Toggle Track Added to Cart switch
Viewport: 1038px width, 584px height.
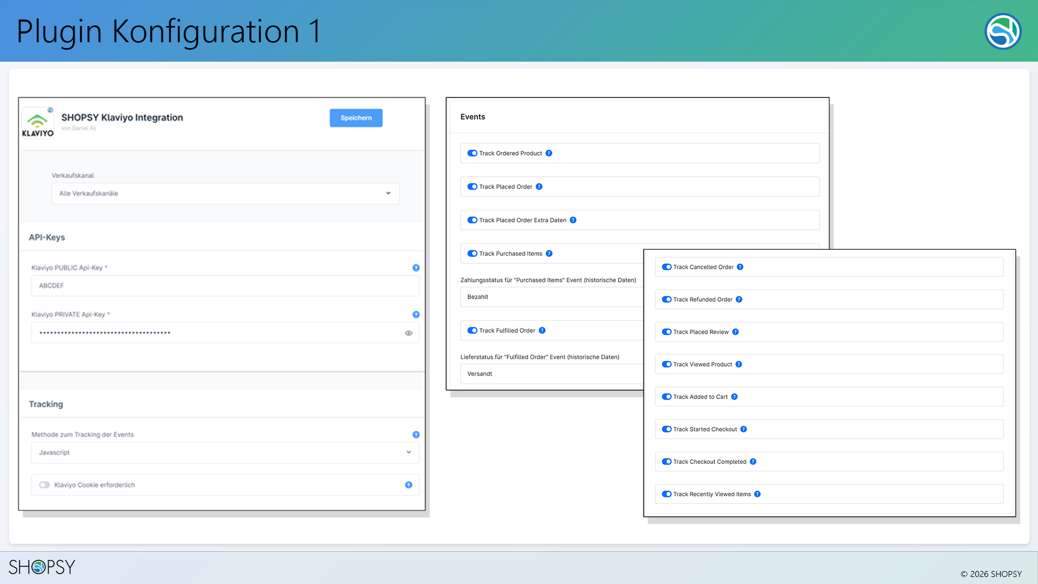(x=667, y=397)
